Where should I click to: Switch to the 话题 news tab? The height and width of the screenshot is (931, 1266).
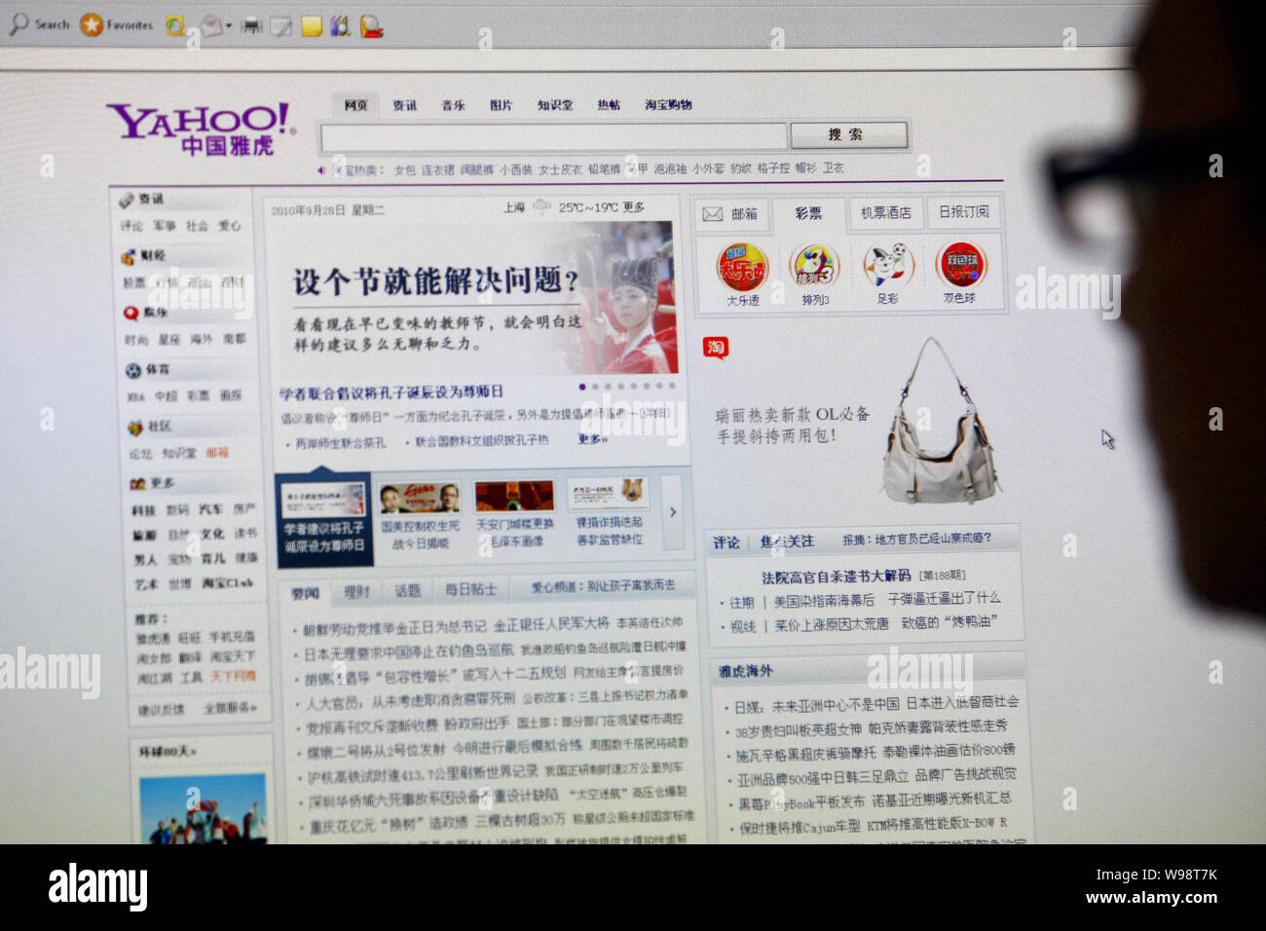407,591
